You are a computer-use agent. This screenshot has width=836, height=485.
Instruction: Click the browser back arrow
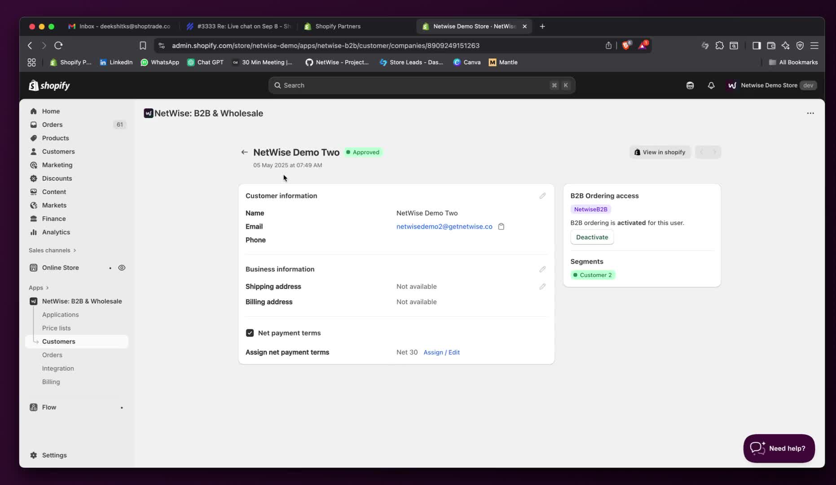[30, 45]
